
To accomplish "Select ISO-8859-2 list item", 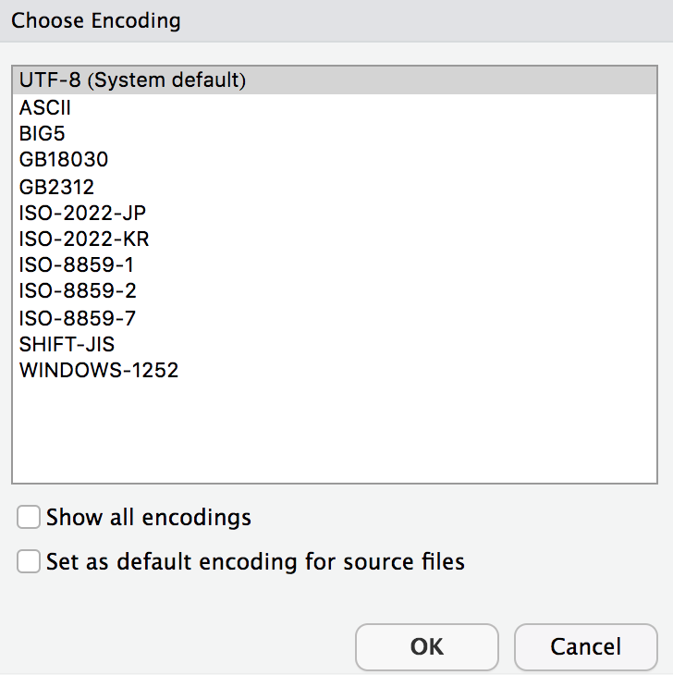I will 78,291.
